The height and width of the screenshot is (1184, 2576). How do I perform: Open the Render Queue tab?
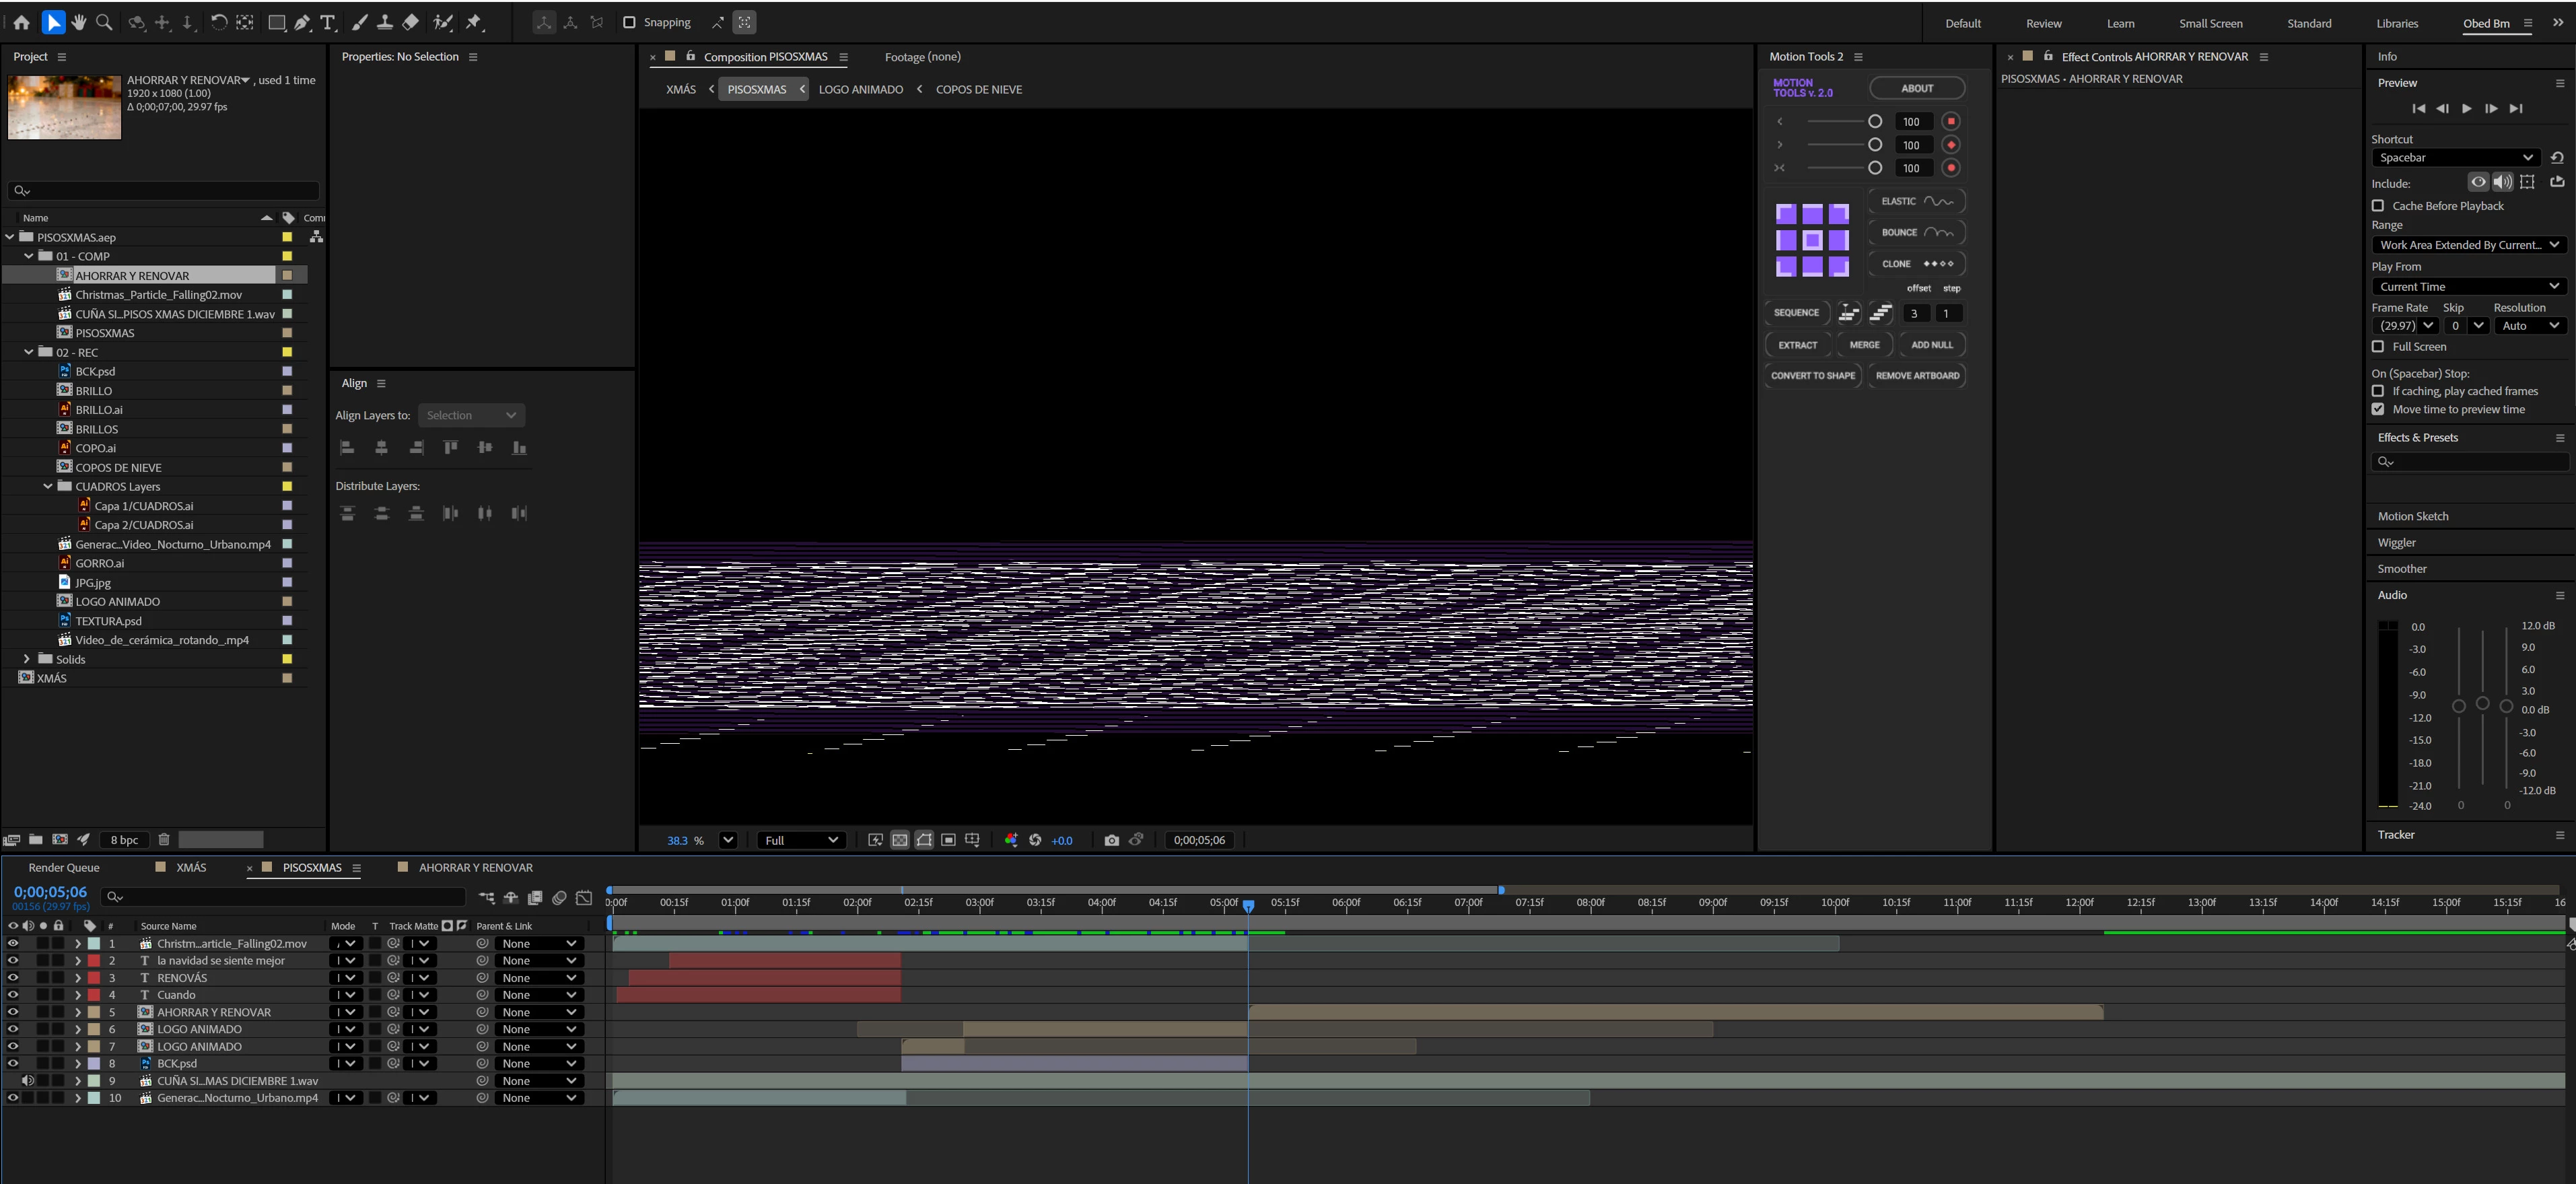64,867
